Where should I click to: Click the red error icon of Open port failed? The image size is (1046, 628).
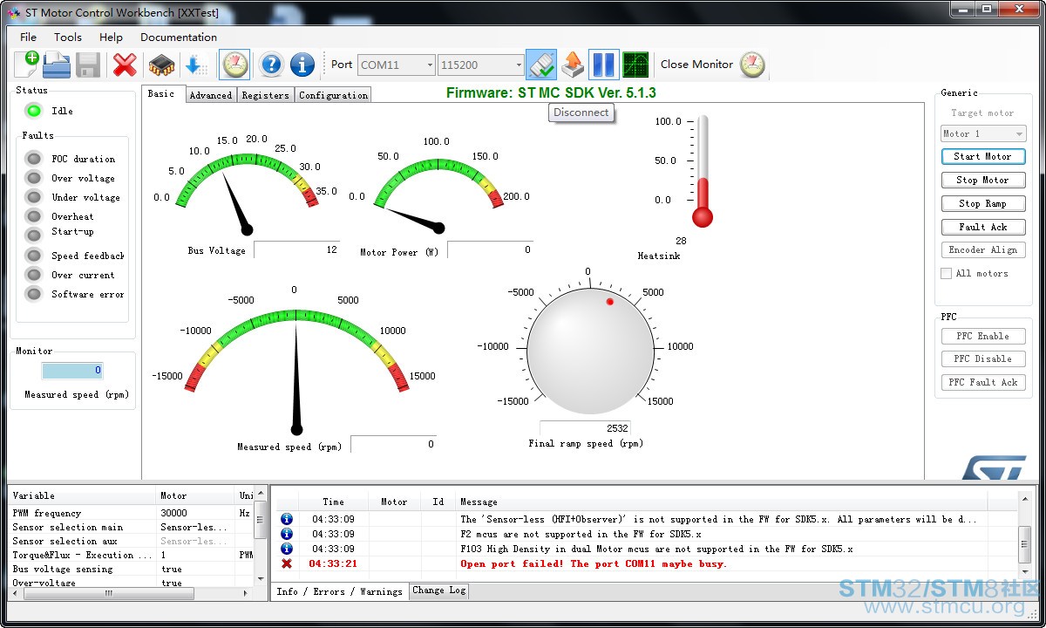(x=287, y=563)
